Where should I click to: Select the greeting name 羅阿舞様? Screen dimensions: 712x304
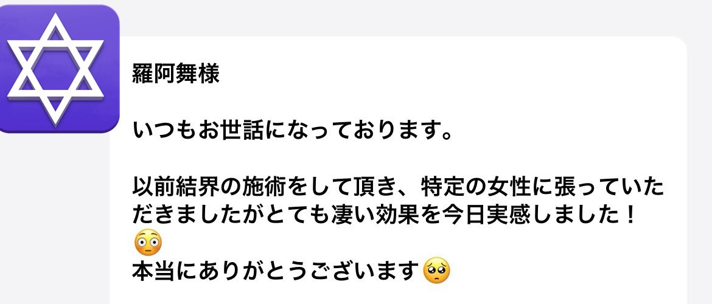tap(176, 74)
